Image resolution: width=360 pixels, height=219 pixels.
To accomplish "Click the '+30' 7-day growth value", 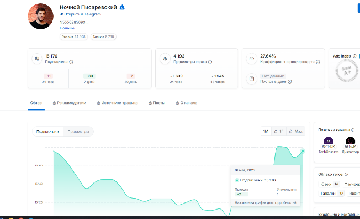I will (89, 76).
